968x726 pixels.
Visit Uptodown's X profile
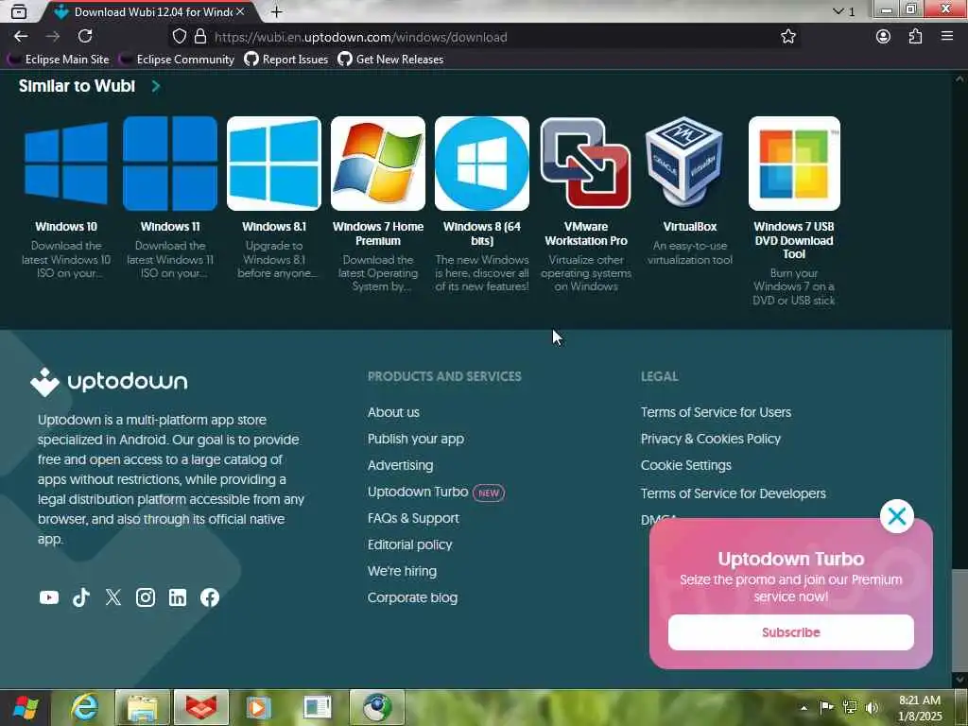(113, 597)
